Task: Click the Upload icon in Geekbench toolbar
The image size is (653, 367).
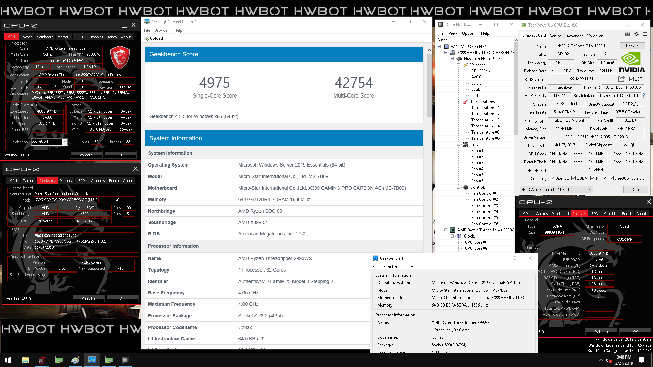Action: pos(147,38)
